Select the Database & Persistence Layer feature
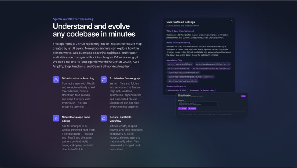The height and width of the screenshot is (168, 297). [x=202, y=90]
